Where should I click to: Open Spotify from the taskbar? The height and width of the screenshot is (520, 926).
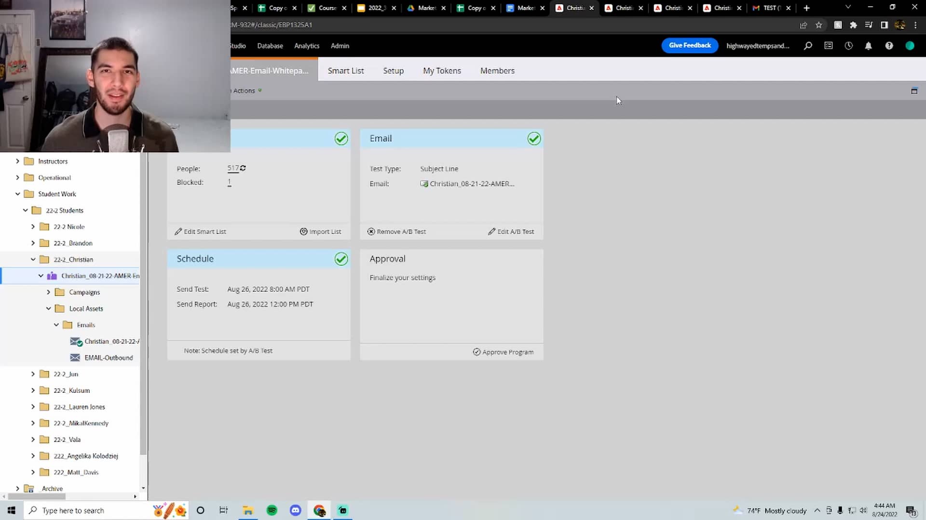tap(272, 510)
